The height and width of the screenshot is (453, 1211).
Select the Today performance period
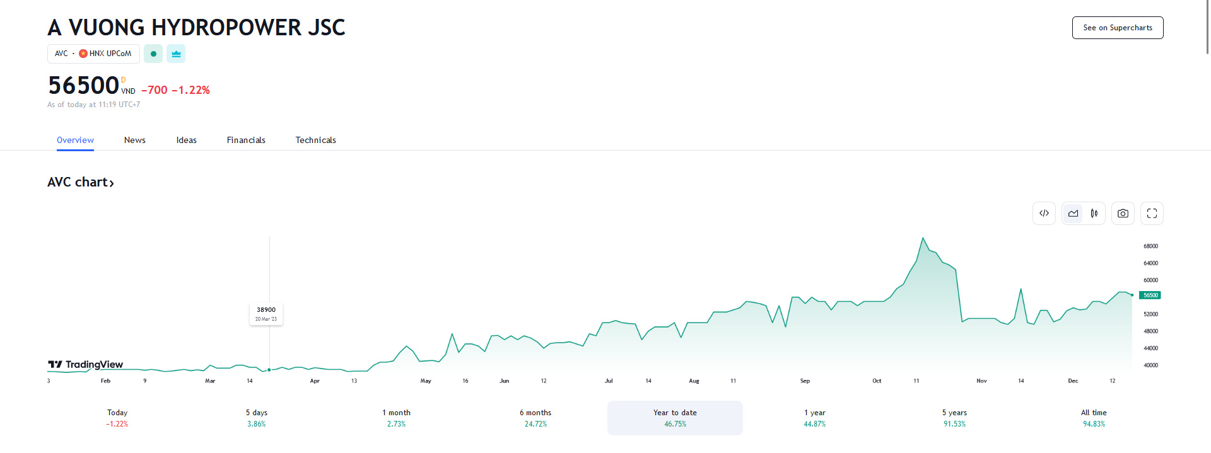pos(117,418)
